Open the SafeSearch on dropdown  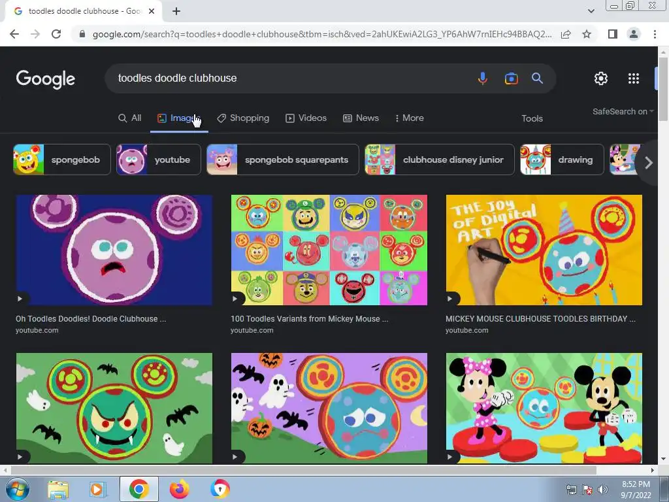click(x=623, y=111)
